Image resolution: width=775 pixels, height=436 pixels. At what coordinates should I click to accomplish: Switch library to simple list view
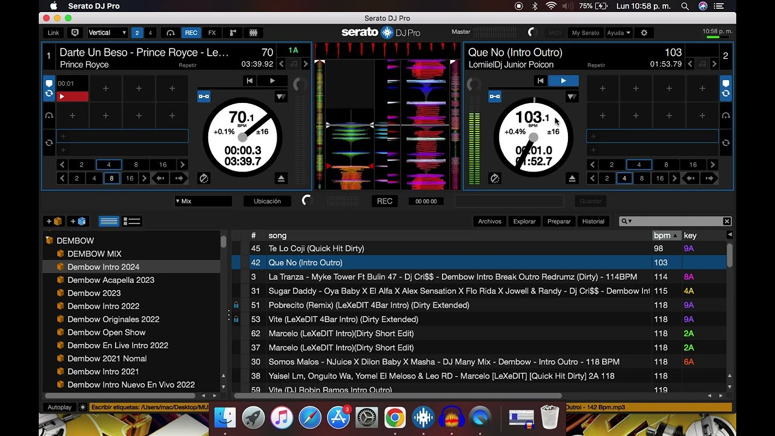click(109, 222)
